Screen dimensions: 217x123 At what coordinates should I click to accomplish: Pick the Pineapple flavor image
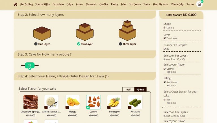coord(114,102)
